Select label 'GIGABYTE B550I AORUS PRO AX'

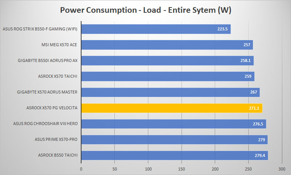point(48,60)
